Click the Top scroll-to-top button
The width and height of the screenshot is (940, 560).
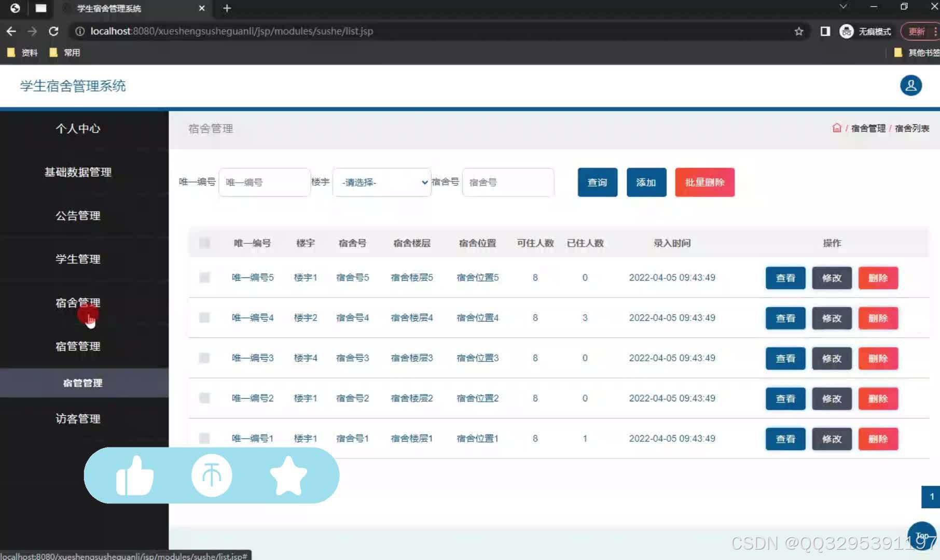(x=922, y=536)
